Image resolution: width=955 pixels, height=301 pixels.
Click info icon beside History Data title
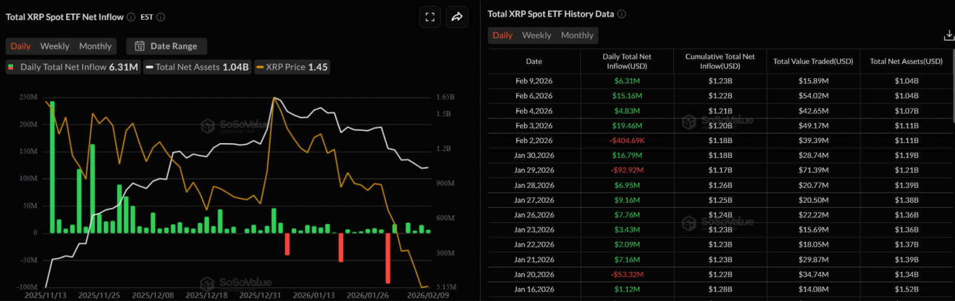(621, 14)
